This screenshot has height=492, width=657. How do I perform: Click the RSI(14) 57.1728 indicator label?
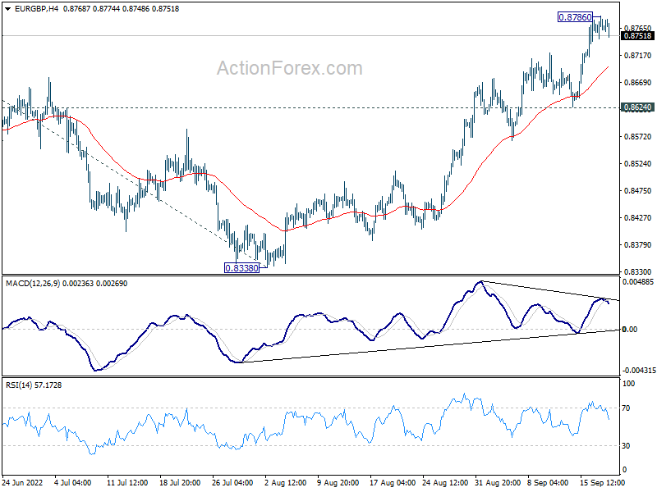pos(34,385)
